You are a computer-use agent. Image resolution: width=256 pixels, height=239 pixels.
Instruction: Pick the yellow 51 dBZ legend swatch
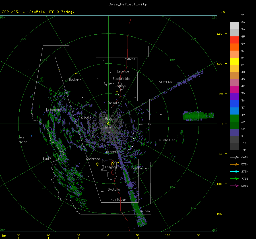click(x=234, y=61)
